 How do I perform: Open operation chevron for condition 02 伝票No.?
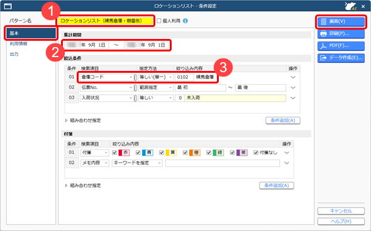pos(293,88)
